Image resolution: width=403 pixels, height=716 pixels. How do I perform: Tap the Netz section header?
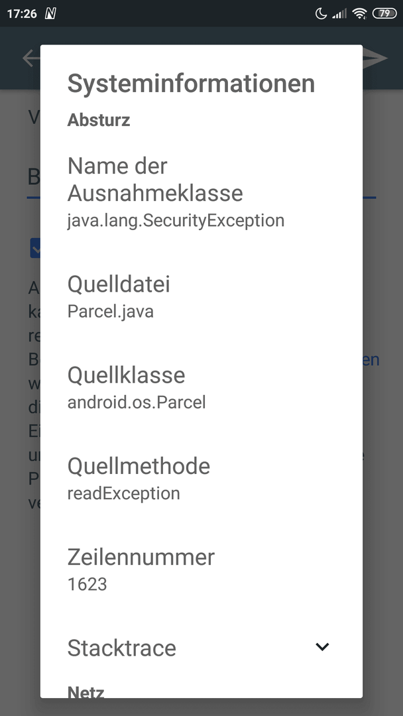pos(86,691)
